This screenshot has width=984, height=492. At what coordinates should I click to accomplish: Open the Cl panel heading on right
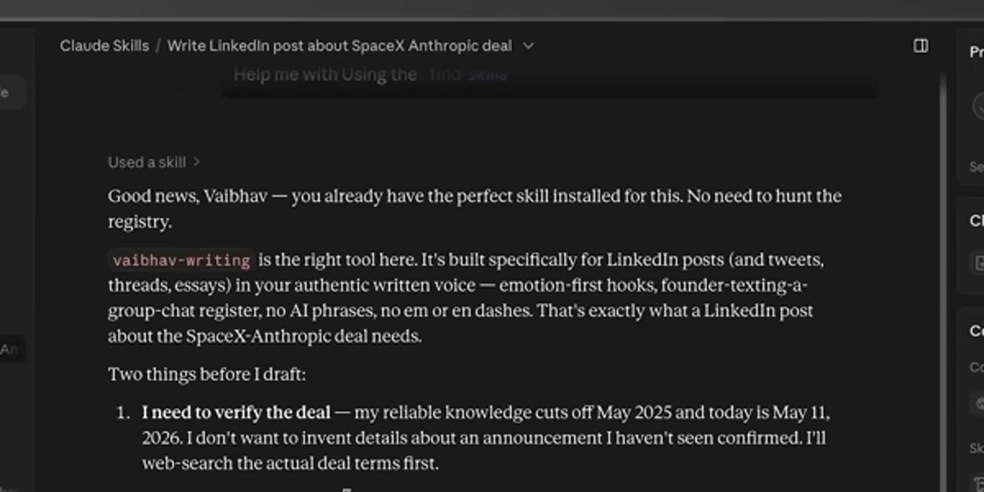click(976, 221)
